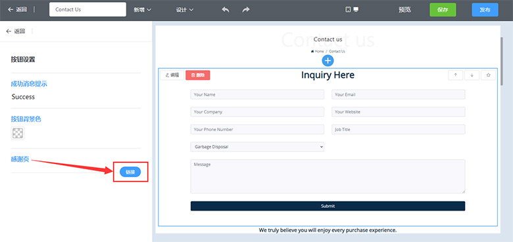Image resolution: width=513 pixels, height=242 pixels.
Task: Click the green 保存 save button
Action: coord(443,10)
